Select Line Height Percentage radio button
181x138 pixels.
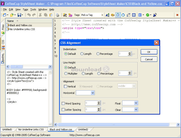pos(99,74)
